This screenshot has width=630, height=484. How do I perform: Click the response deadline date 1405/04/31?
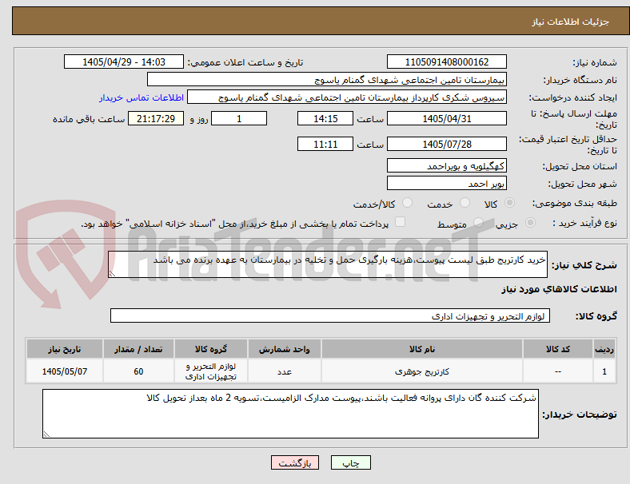click(446, 118)
